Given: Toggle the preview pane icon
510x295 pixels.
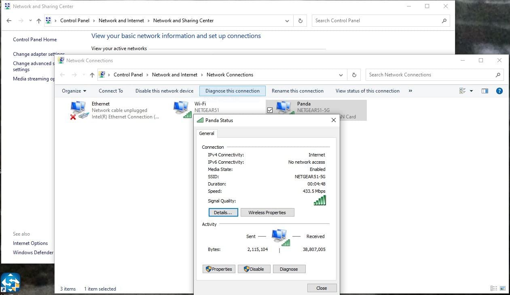Looking at the screenshot, I should (485, 91).
